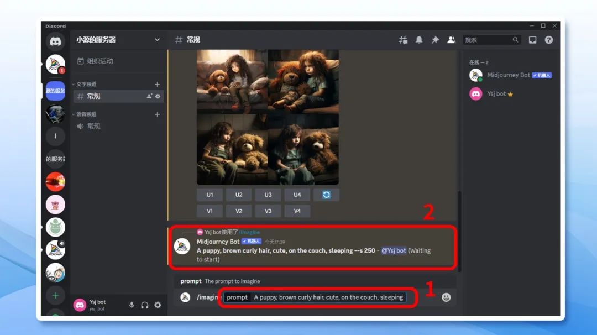
Task: Open the red flower server icon
Action: tap(56, 181)
